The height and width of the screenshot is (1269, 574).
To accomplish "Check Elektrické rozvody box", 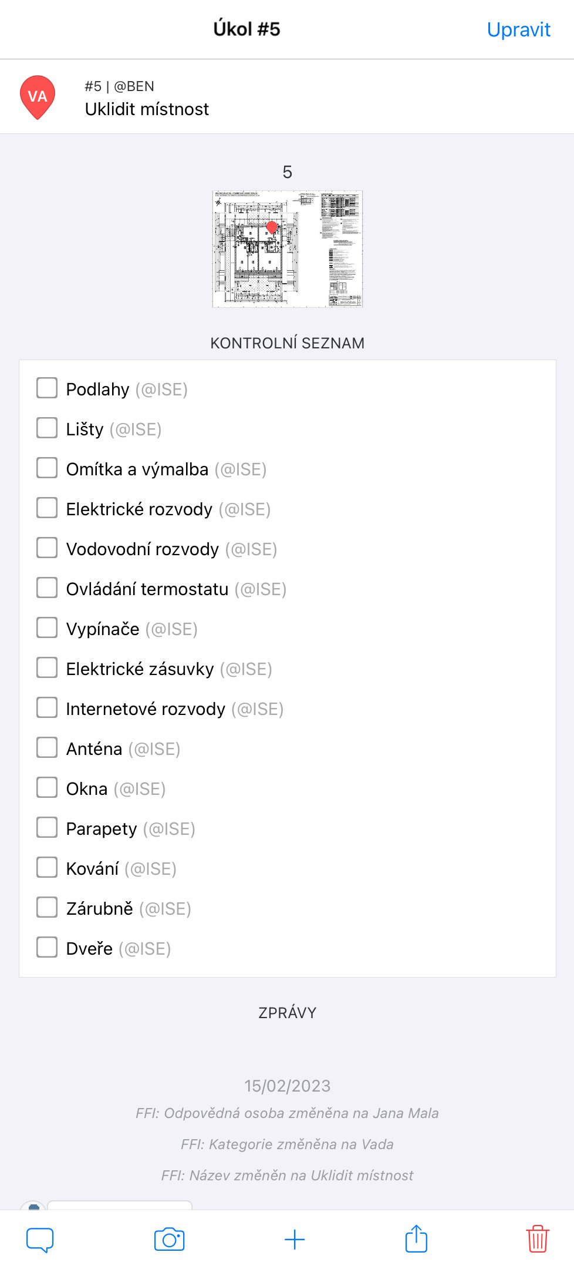I will tap(47, 508).
